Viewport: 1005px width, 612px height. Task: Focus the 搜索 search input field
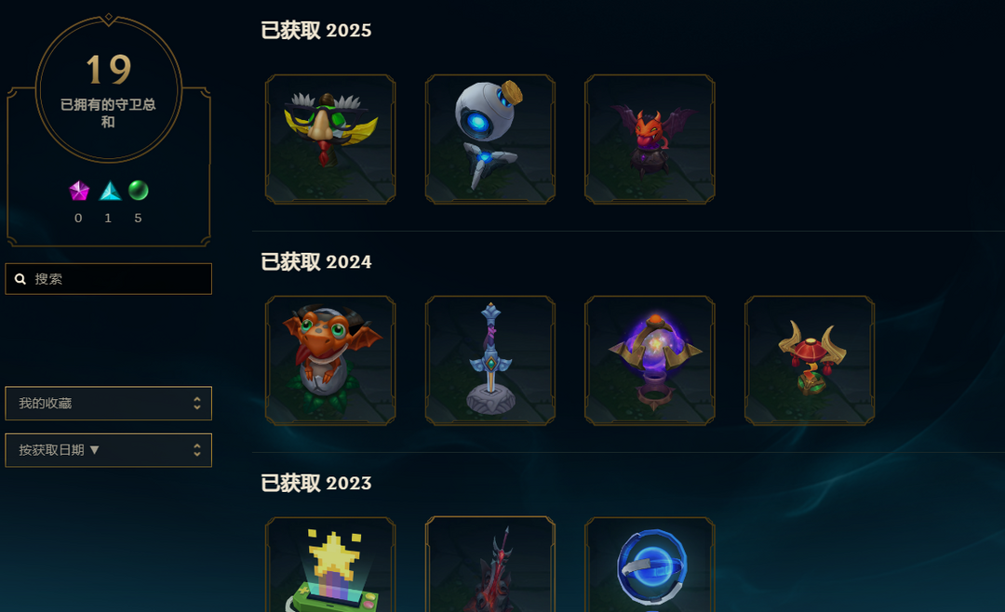108,279
